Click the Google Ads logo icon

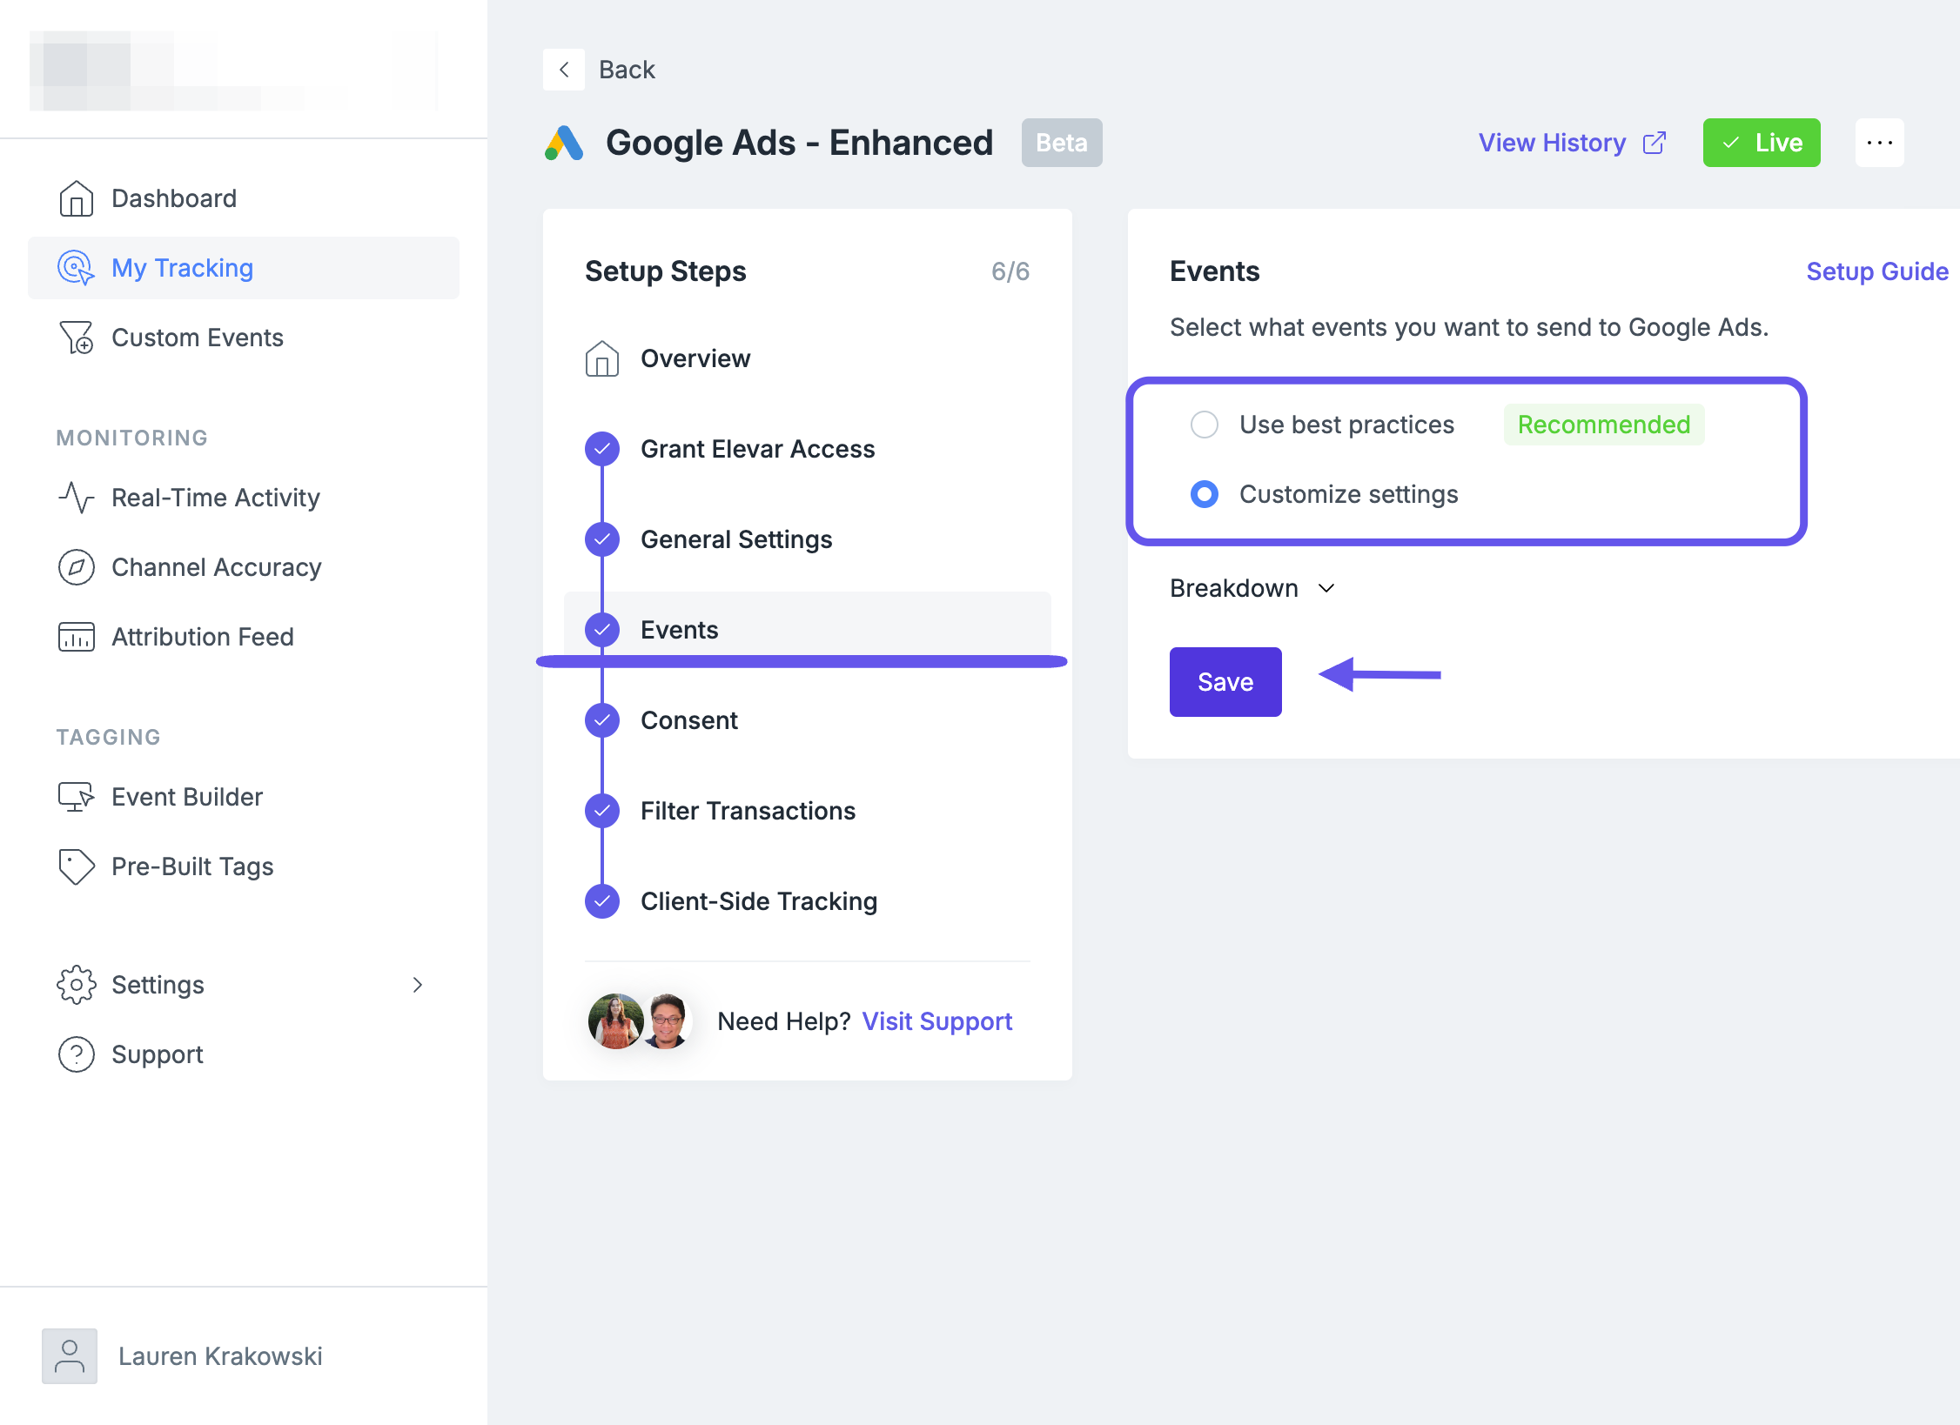click(x=564, y=143)
